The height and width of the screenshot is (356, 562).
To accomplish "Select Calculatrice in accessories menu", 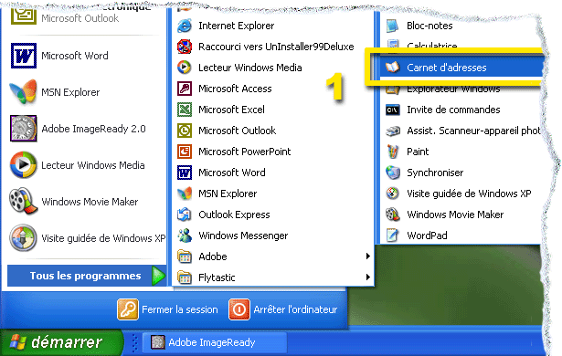I will point(432,46).
